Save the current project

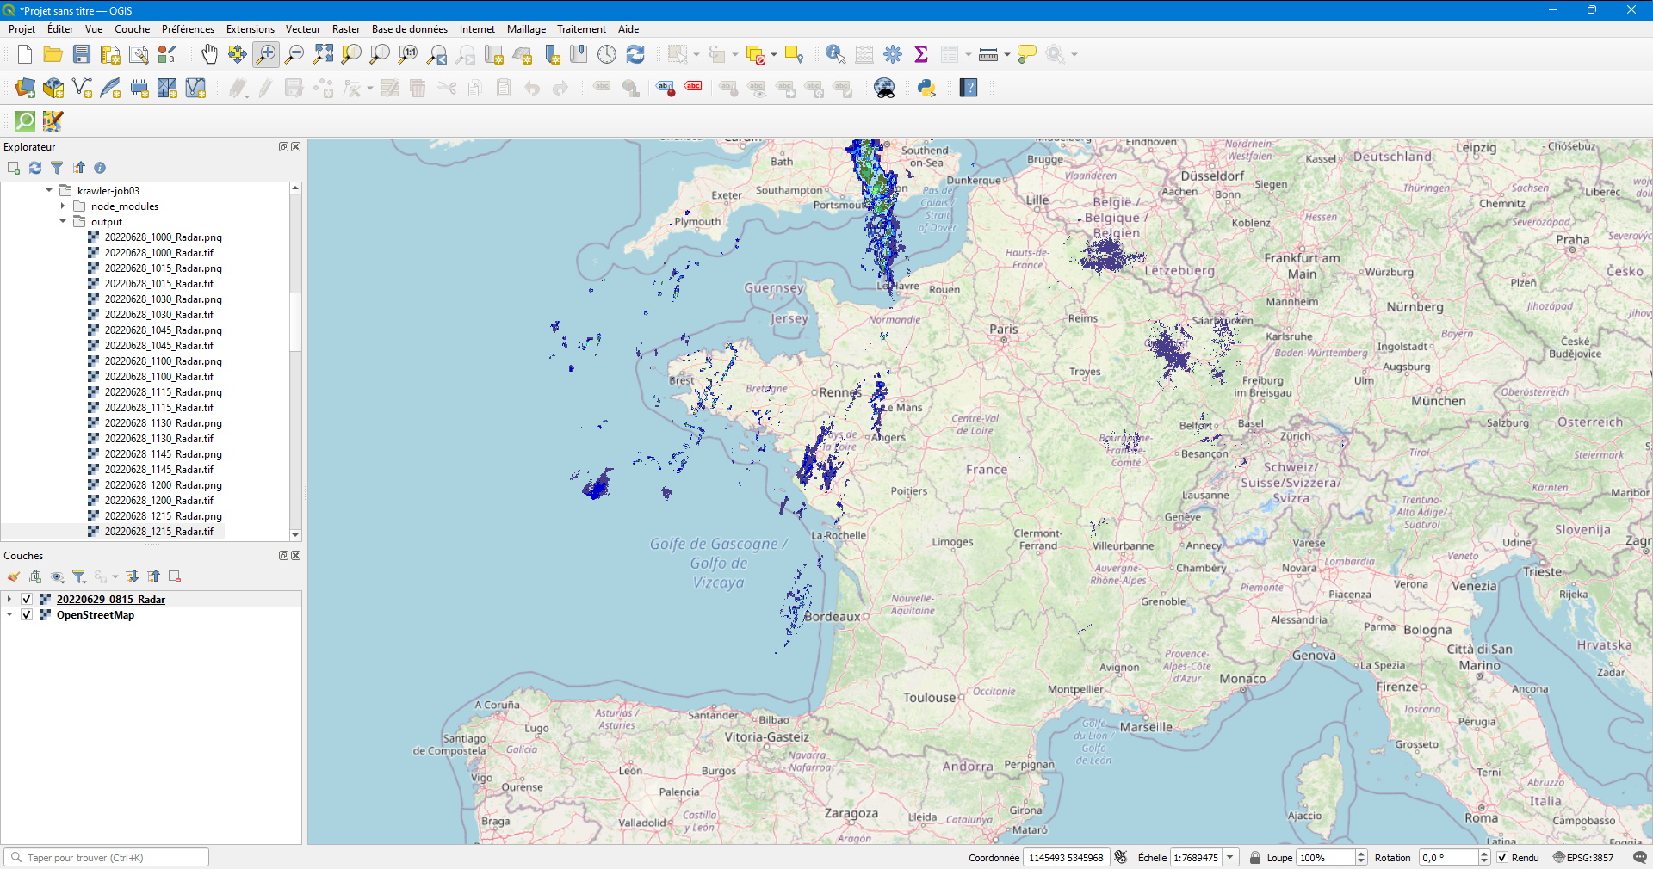coord(82,54)
